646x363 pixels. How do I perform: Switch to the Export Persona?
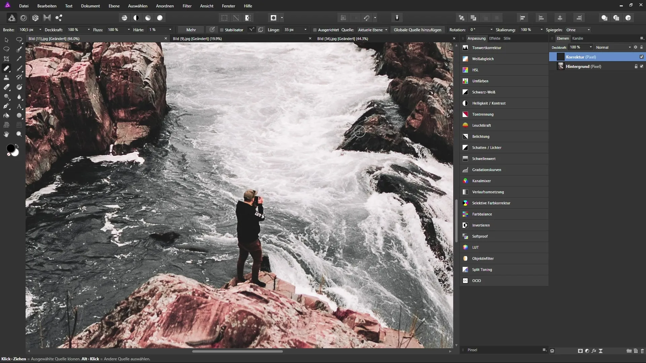click(x=59, y=18)
